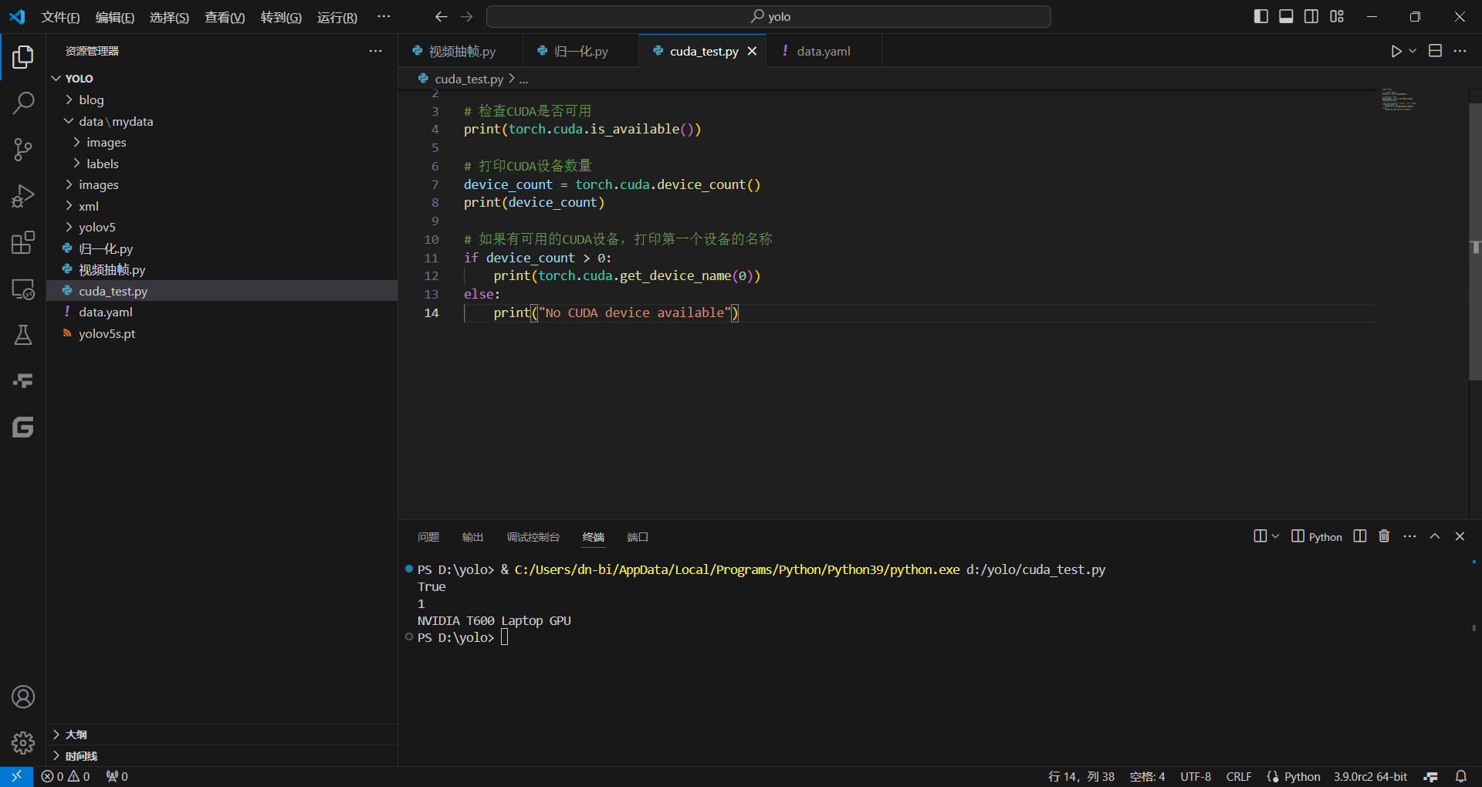This screenshot has height=787, width=1482.
Task: Open new terminal launch profile dropdown
Action: click(1275, 536)
